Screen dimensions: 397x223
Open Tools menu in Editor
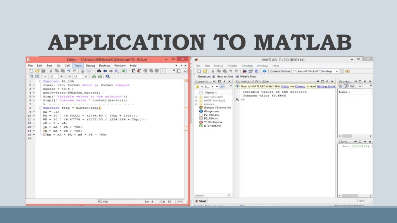78,65
